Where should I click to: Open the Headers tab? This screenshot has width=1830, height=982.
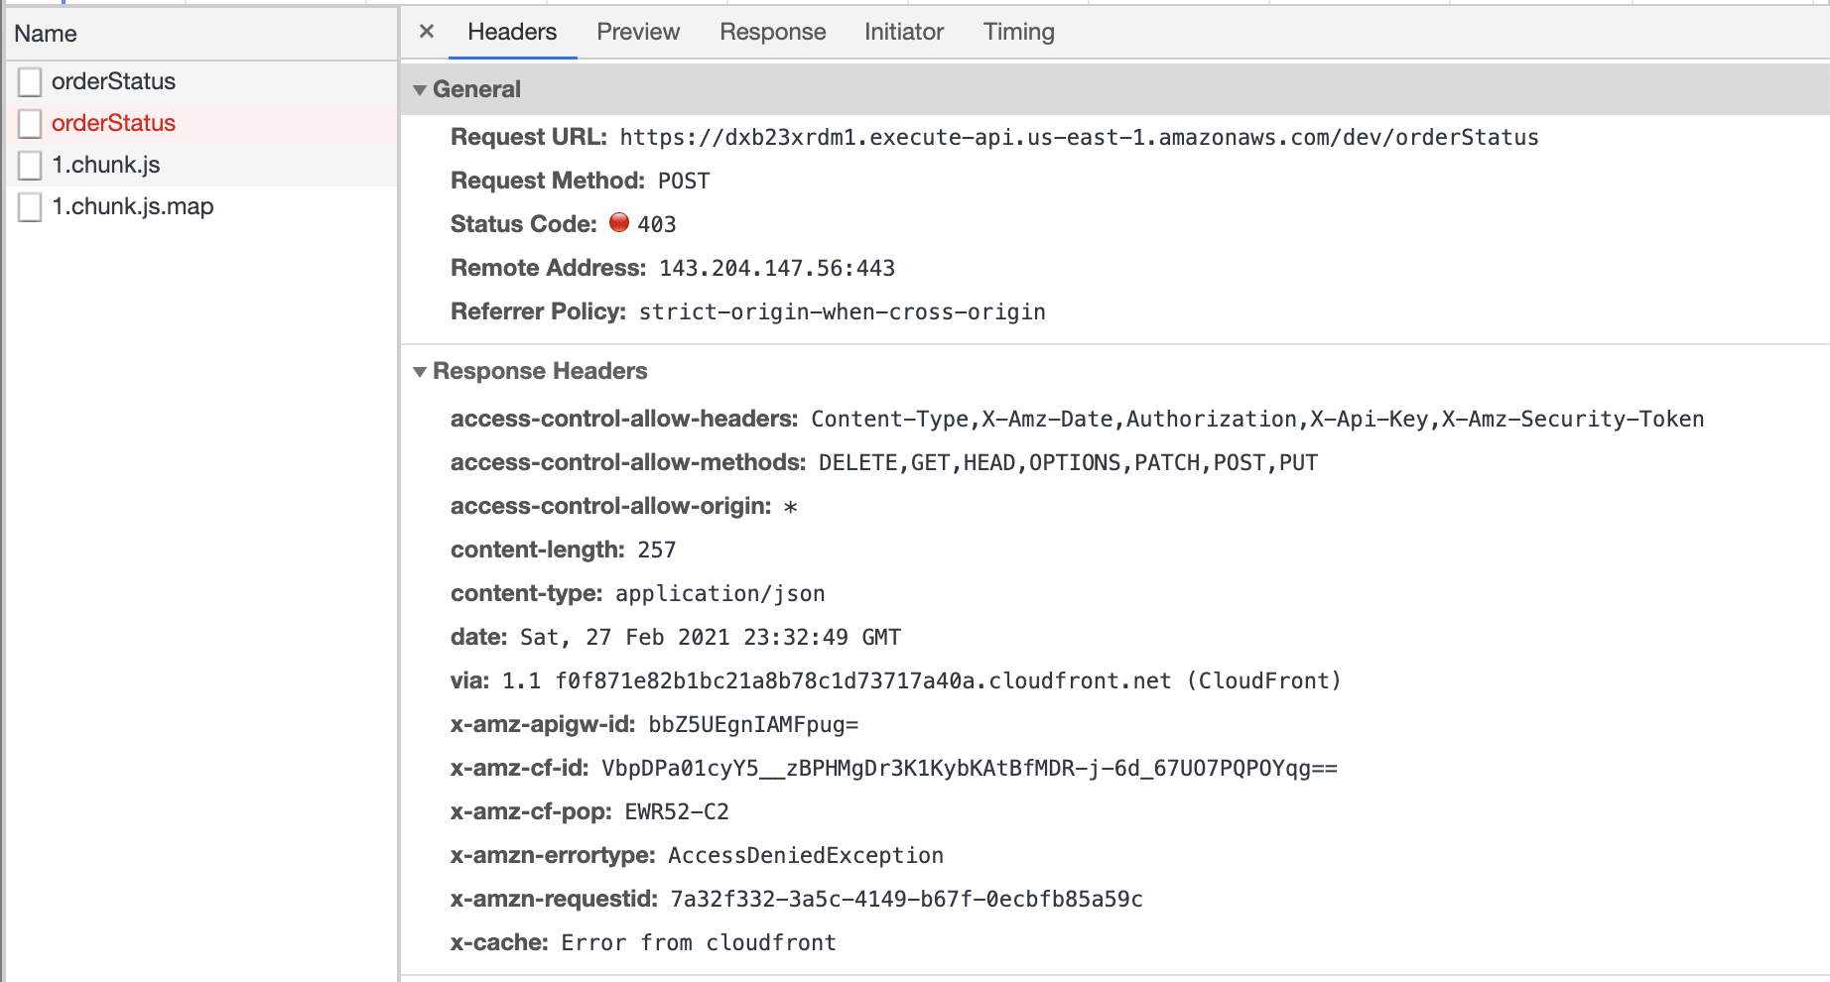[512, 32]
